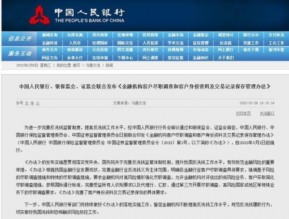
Task: Open the 支付体系 menu item
Action: point(276,35)
